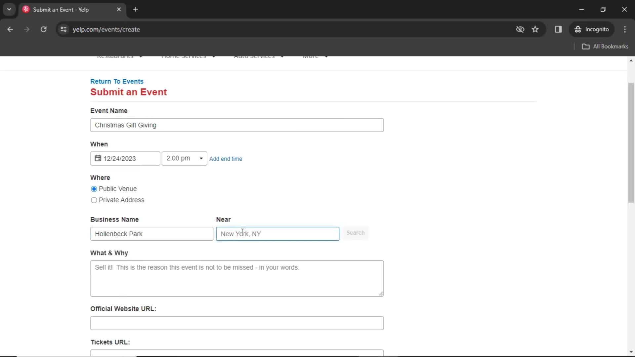Screen dimensions: 635x357
Task: Click the Incognito mode icon
Action: pyautogui.click(x=577, y=29)
